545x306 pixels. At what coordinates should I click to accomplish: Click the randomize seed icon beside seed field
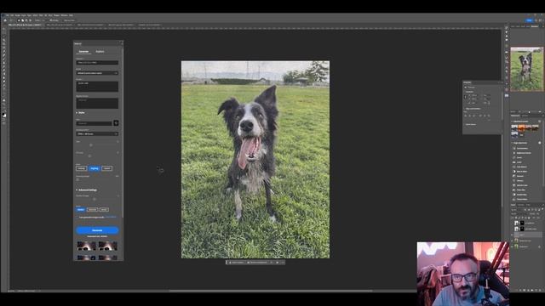[x=116, y=123]
